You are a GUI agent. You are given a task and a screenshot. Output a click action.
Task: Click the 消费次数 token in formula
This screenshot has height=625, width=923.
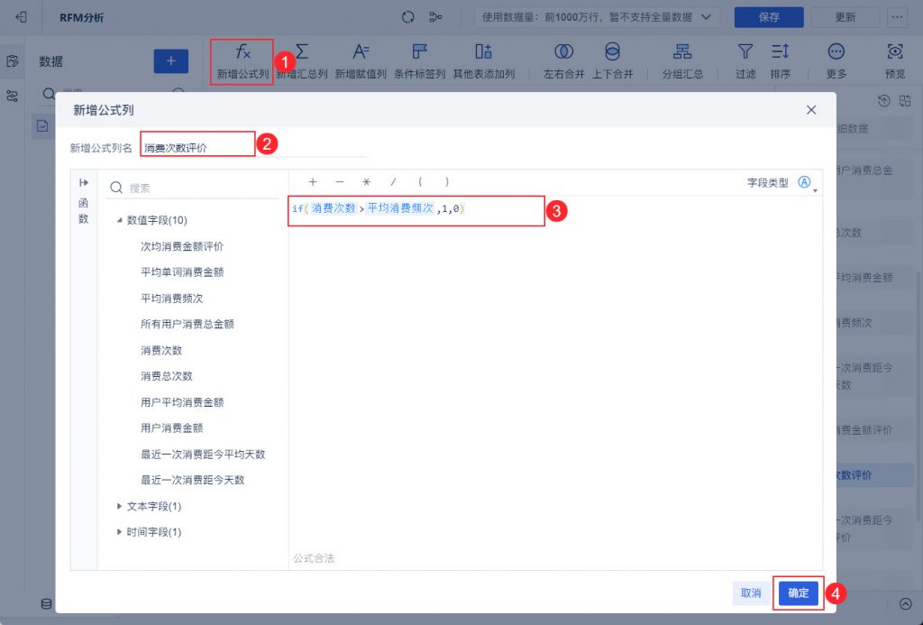(334, 208)
